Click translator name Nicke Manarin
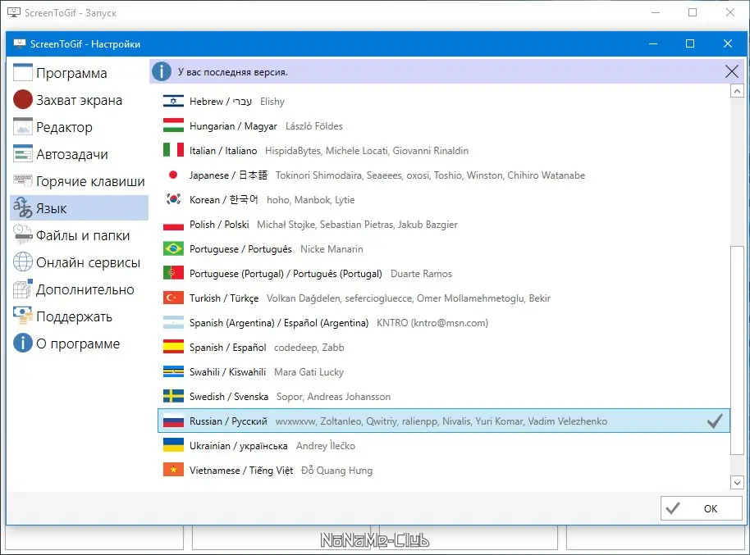 (332, 249)
